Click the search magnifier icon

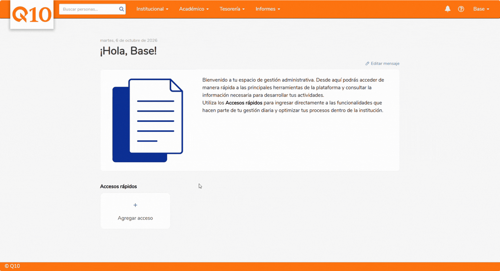[121, 9]
